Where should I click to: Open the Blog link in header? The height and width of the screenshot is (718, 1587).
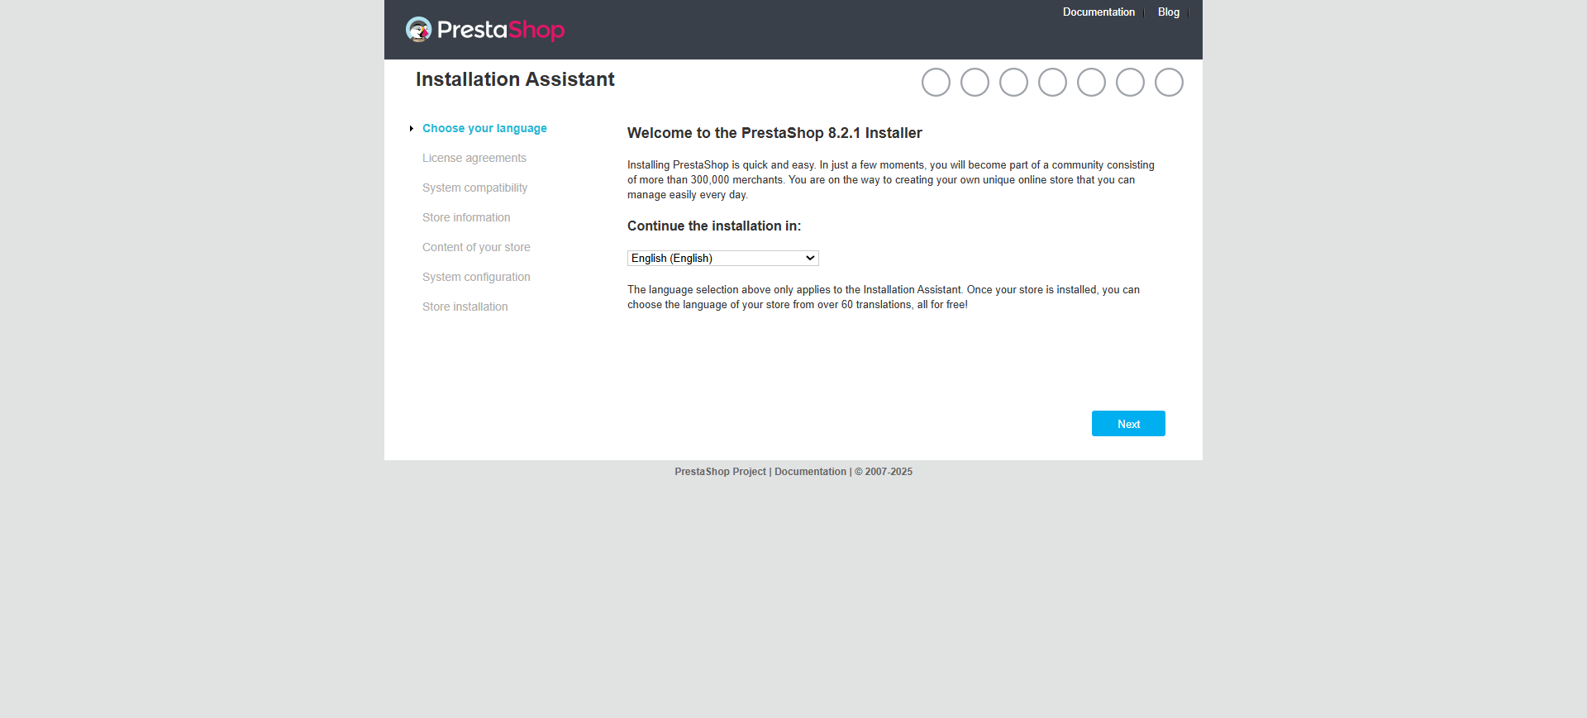[1168, 12]
